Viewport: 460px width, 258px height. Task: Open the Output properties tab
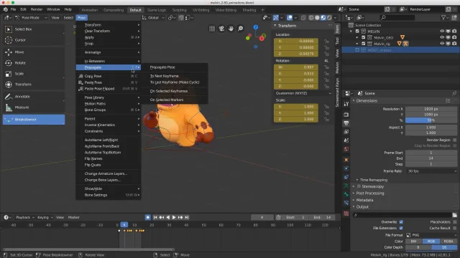346,123
